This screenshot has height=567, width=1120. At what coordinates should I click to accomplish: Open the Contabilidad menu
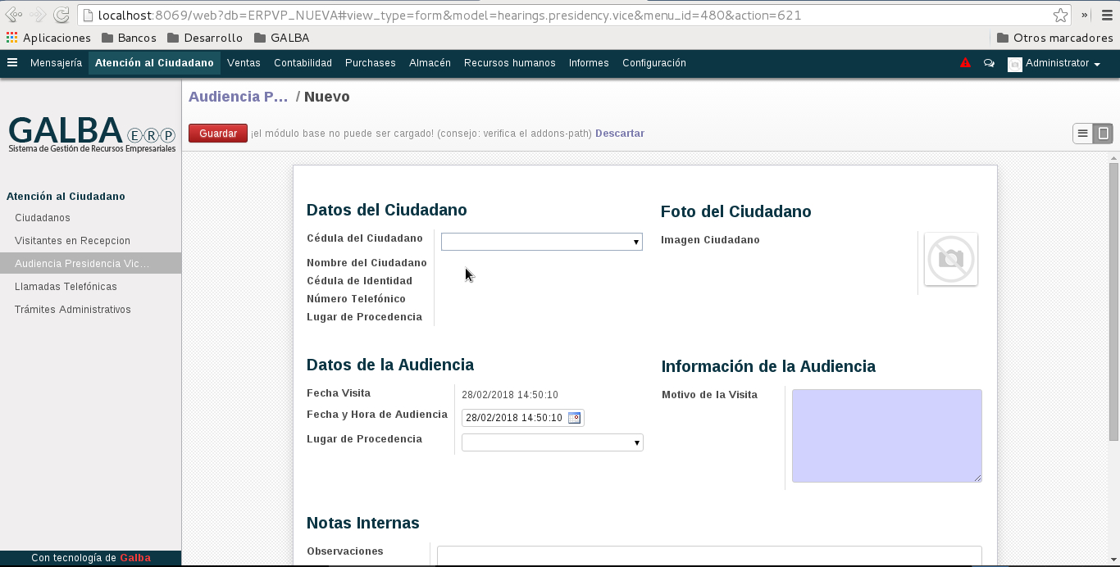303,63
